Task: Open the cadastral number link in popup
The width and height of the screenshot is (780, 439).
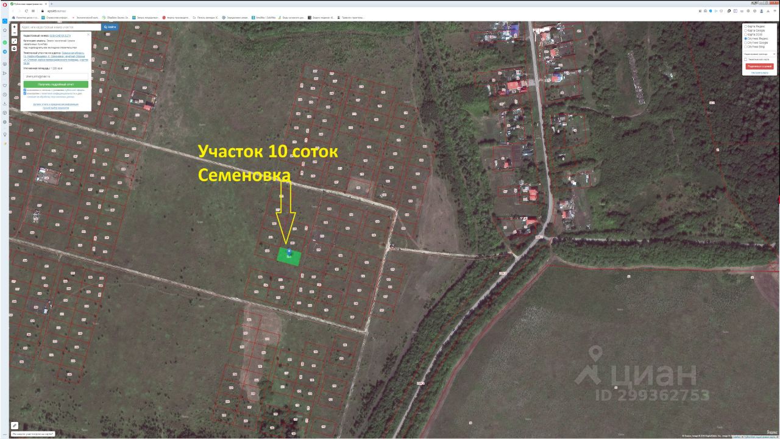Action: pyautogui.click(x=60, y=35)
